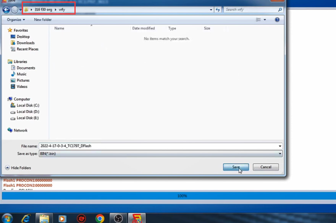Open OBS Studio from the taskbar
This screenshot has width=336, height=223.
tap(118, 218)
